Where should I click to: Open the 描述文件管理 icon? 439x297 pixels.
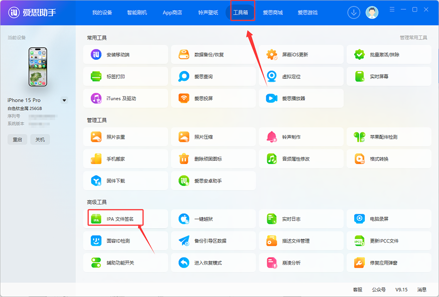[272, 241]
